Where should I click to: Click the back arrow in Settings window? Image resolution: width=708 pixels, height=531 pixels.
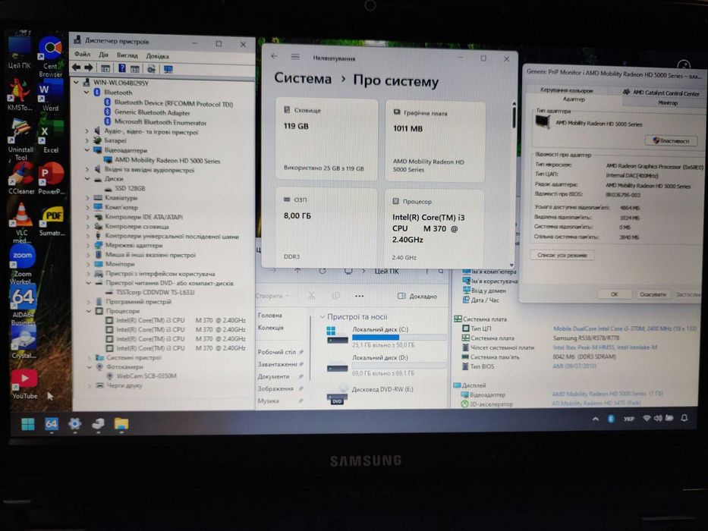pyautogui.click(x=274, y=56)
